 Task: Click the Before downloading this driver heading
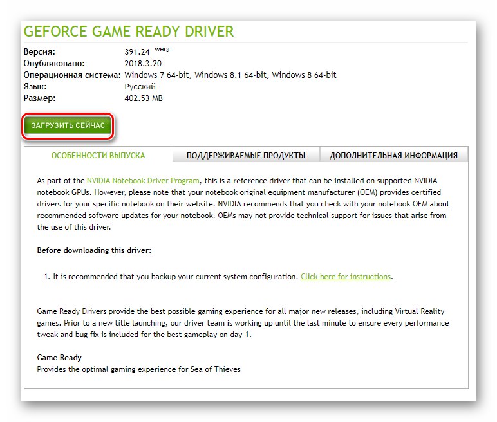94,250
